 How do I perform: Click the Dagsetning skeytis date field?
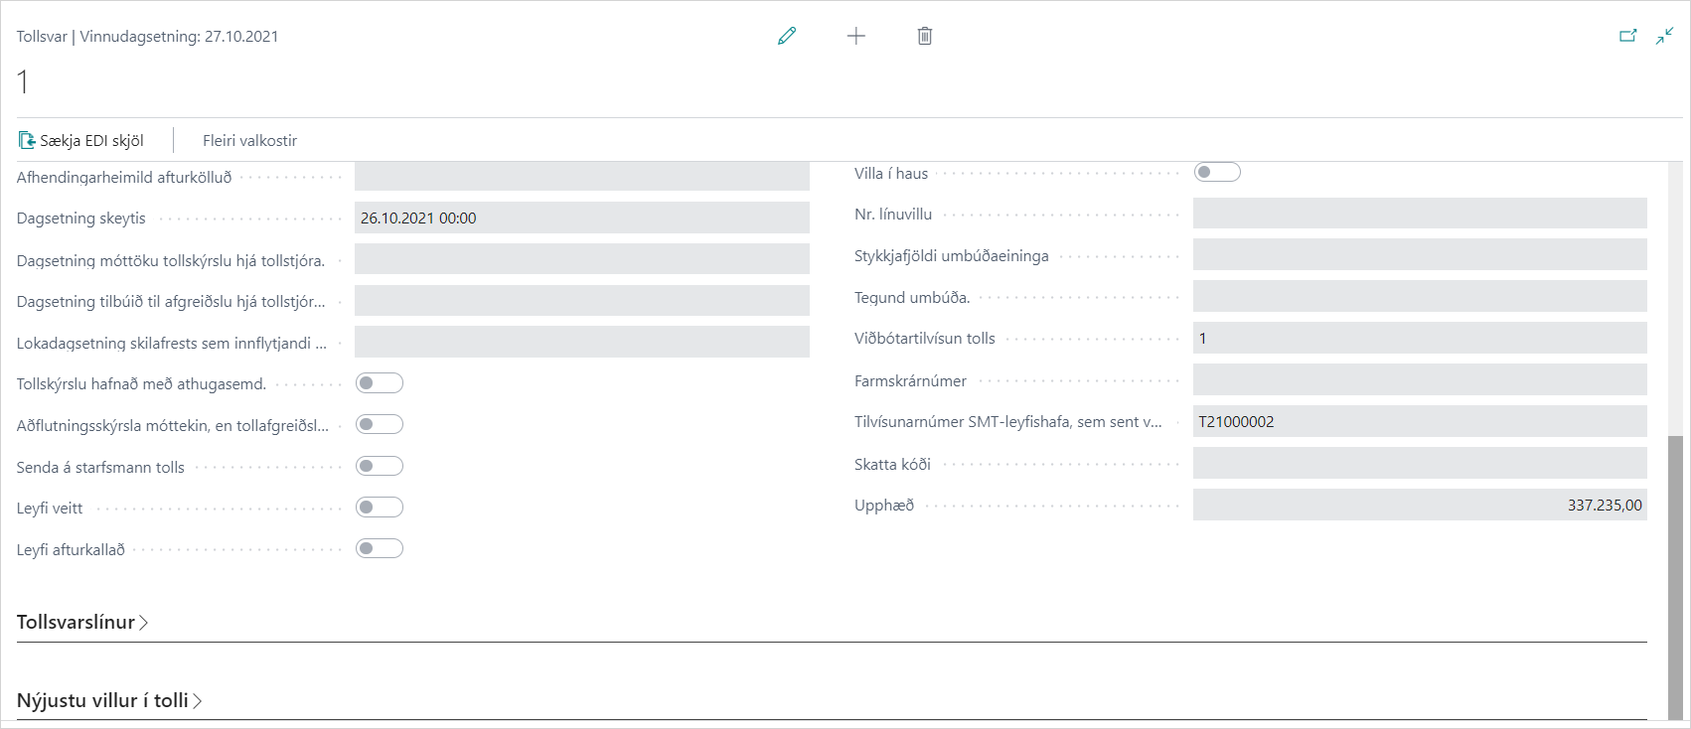581,219
